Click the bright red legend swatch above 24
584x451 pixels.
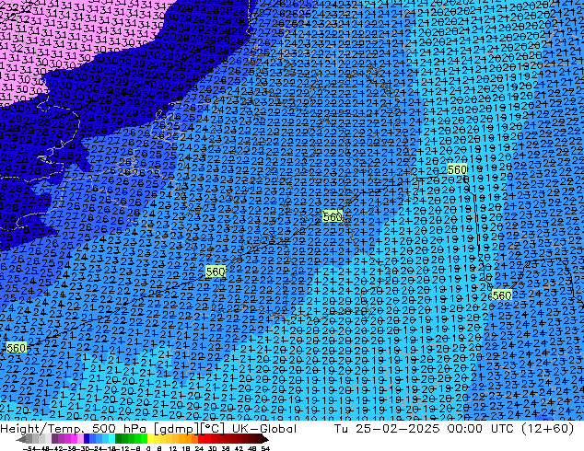[201, 439]
